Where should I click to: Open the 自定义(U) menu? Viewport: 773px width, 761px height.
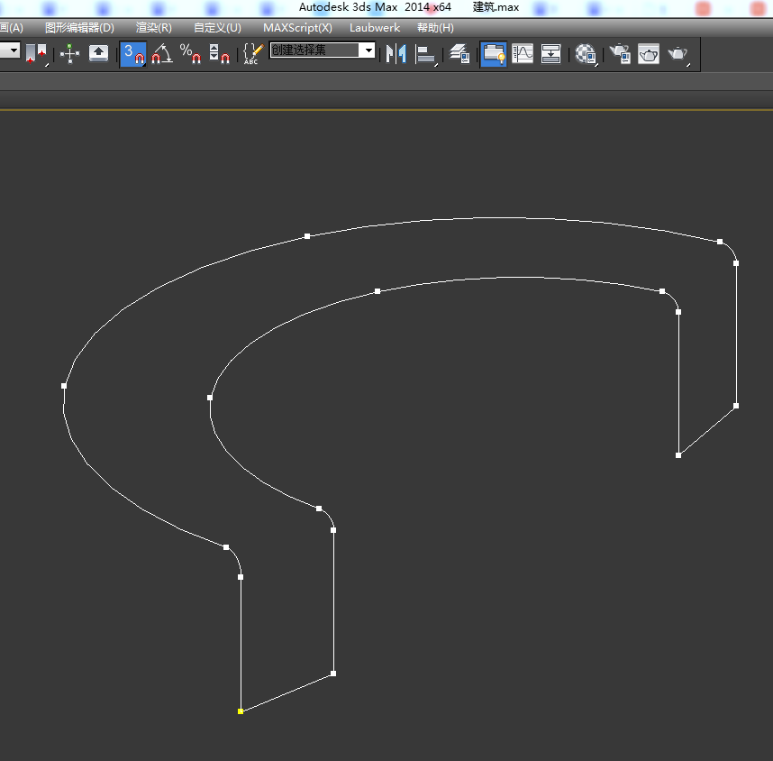(217, 28)
